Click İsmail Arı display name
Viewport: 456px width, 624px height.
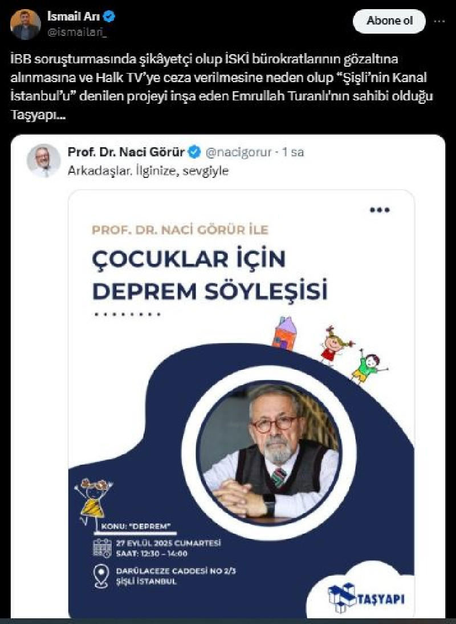[x=73, y=17]
